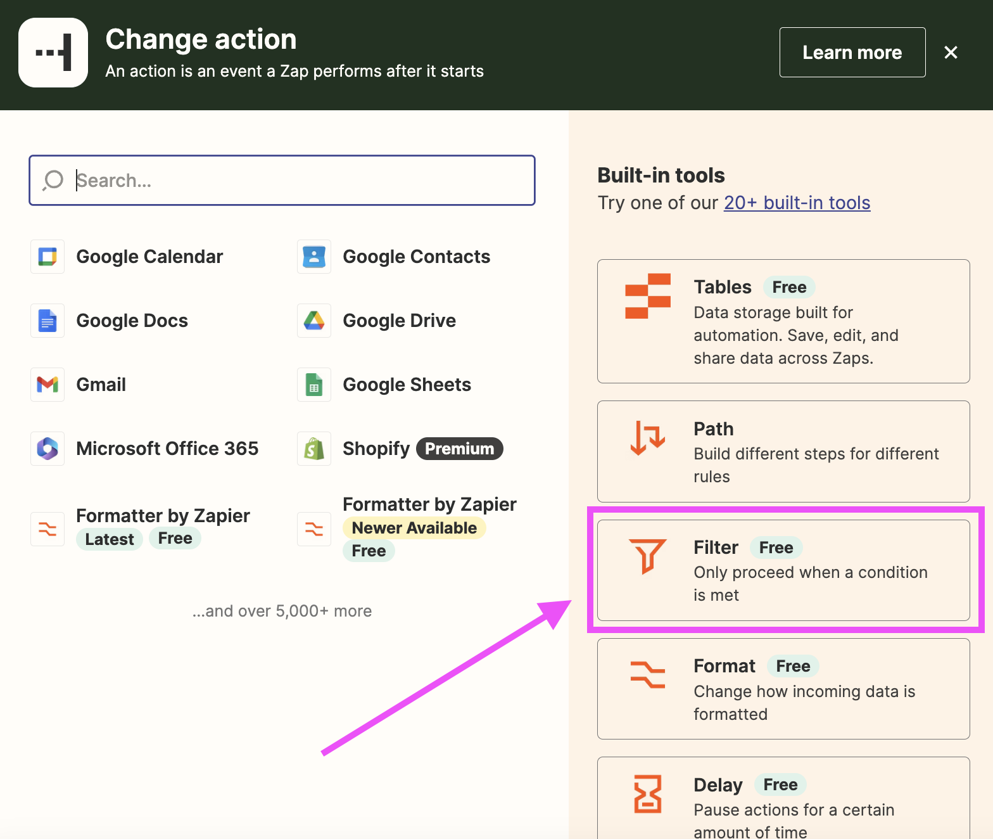Select Microsoft Office 365 label
The width and height of the screenshot is (993, 839).
coord(167,449)
